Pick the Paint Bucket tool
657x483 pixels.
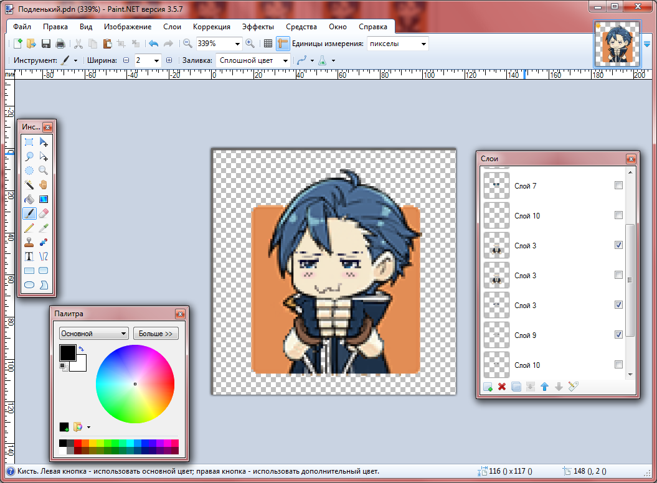click(x=29, y=199)
